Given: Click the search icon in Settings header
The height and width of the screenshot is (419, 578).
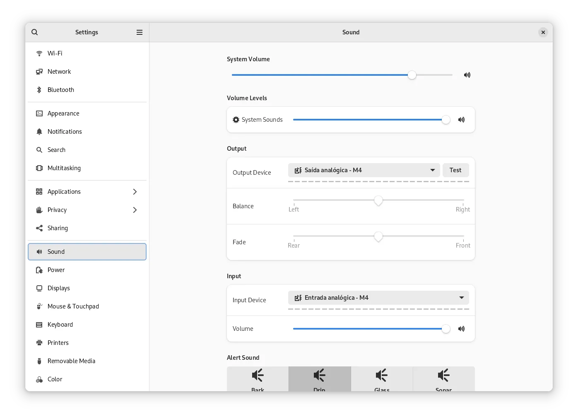Looking at the screenshot, I should point(35,32).
